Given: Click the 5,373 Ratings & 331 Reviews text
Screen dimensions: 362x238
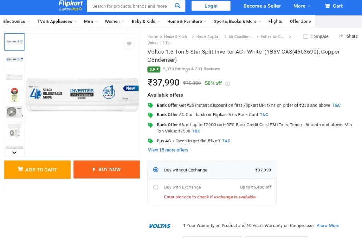Looking at the screenshot, I should 192,69.
